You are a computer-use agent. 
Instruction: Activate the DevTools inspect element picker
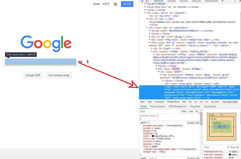point(142,1)
